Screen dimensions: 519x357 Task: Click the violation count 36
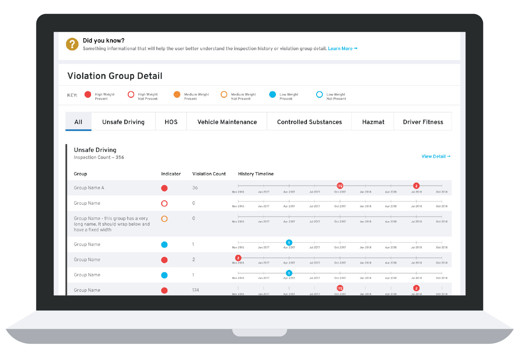pos(195,188)
